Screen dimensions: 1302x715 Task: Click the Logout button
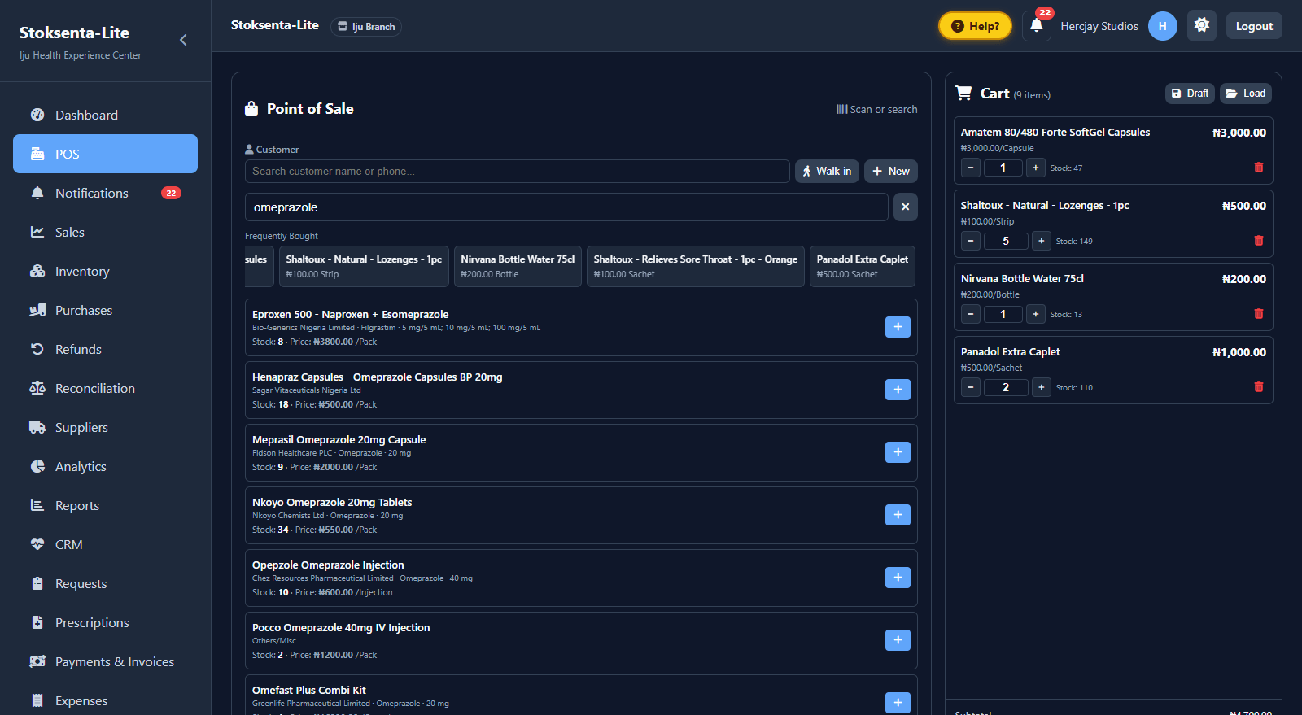click(1254, 26)
